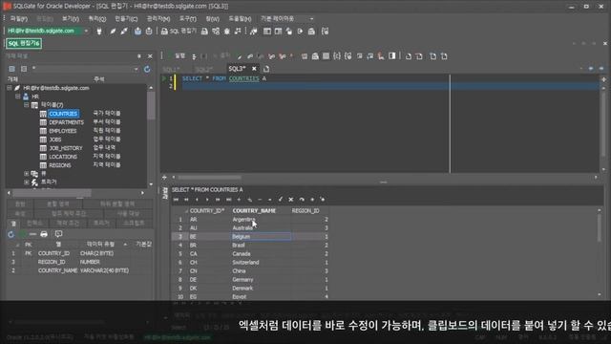Click the comment icon in column detail panel
This screenshot has height=344, width=611.
[58, 234]
